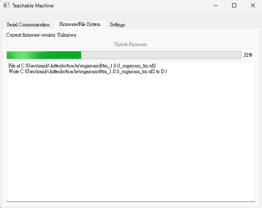Click the 'File at' log line

click(x=82, y=66)
